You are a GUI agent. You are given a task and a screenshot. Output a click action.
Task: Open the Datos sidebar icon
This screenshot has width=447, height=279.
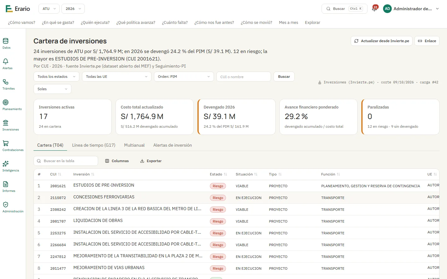6,41
